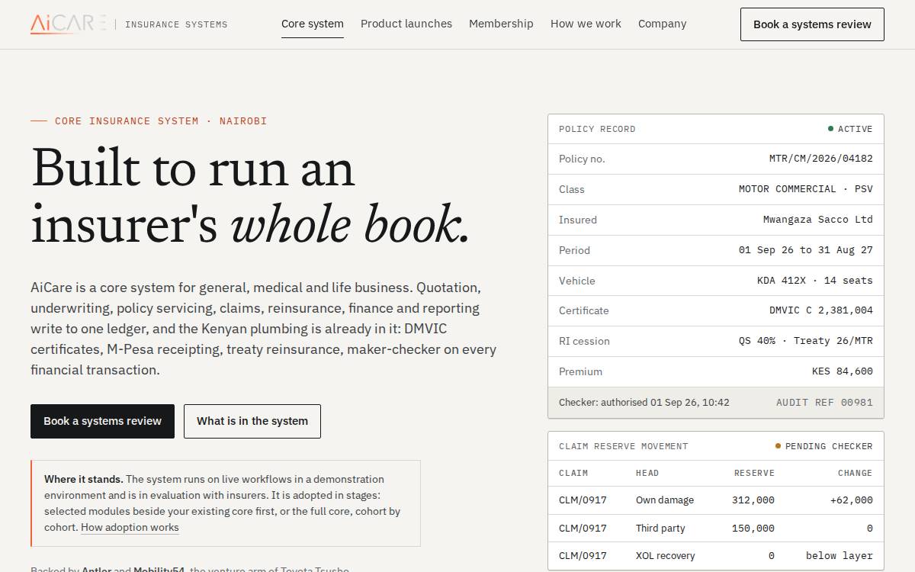Click the CHANGE column header
Image resolution: width=915 pixels, height=572 pixels.
point(855,473)
